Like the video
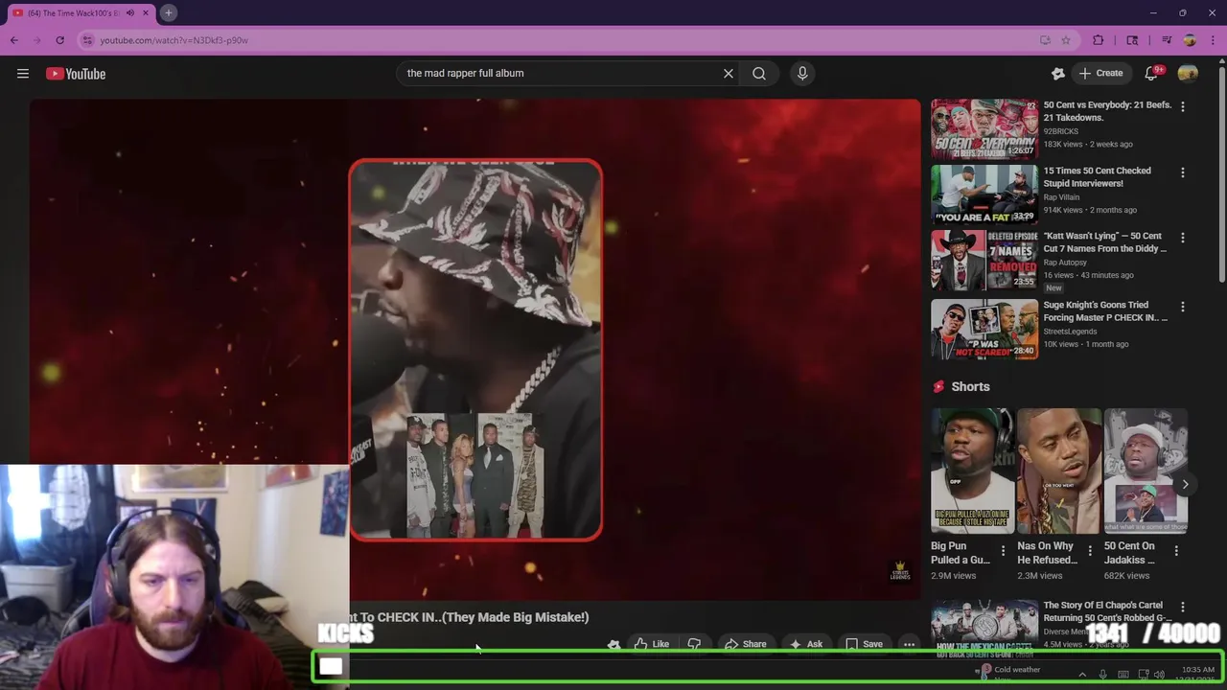This screenshot has width=1227, height=690. coord(652,644)
